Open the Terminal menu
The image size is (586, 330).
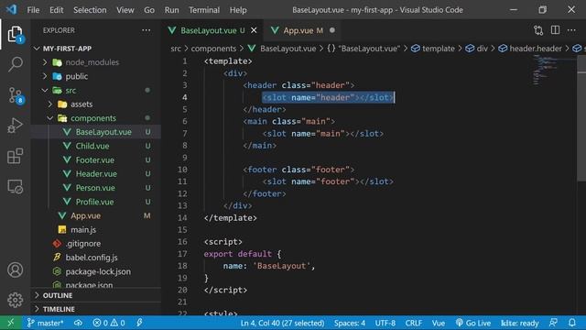204,10
